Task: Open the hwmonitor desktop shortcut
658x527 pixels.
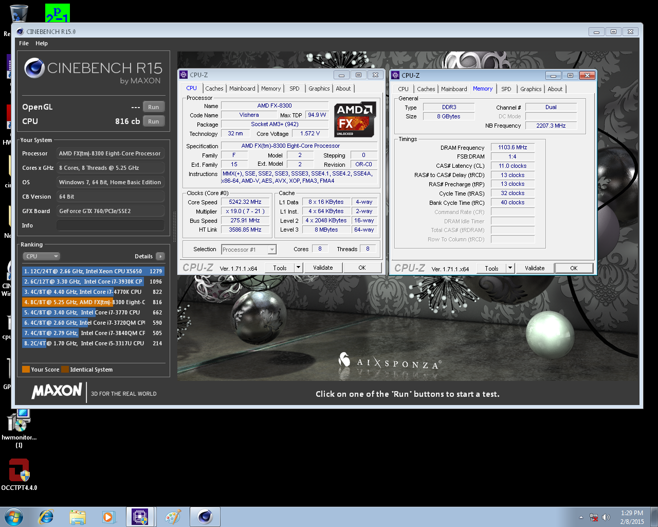Action: (19, 428)
